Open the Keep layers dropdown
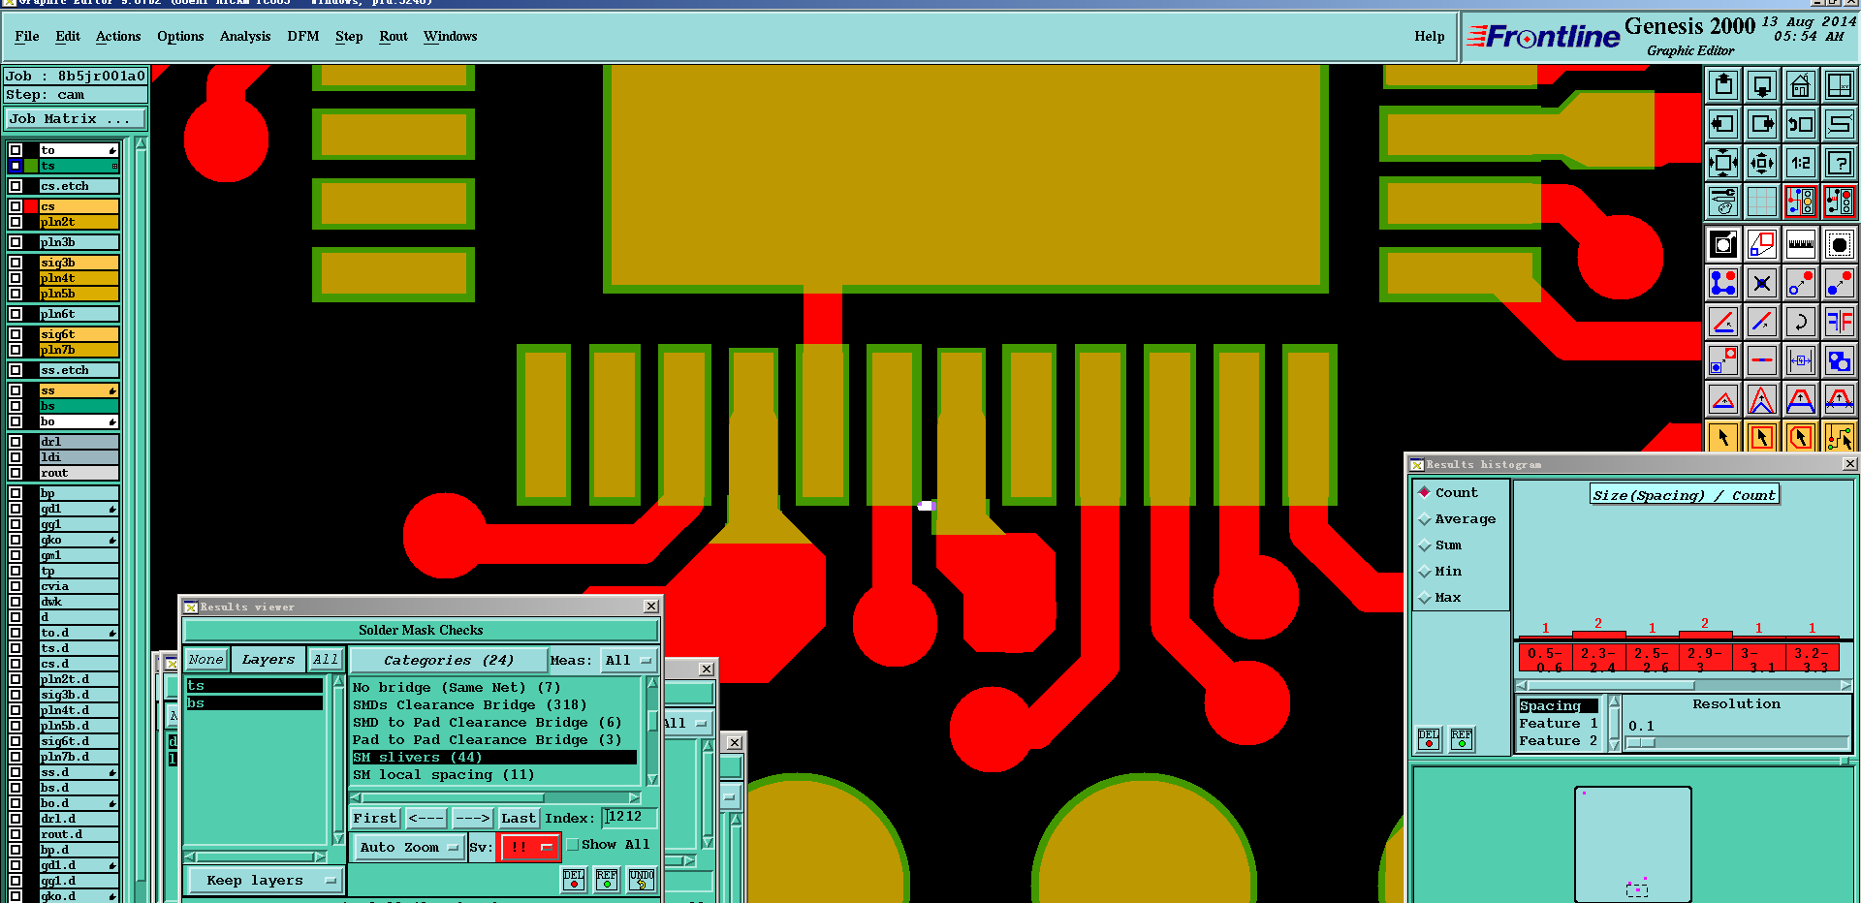1861x903 pixels. pos(264,881)
